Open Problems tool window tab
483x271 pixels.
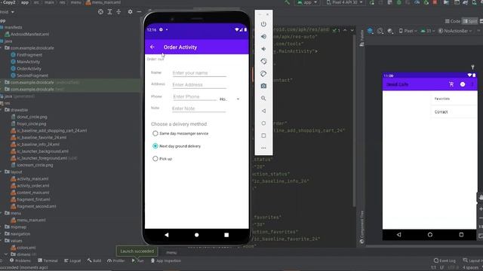pos(20,260)
